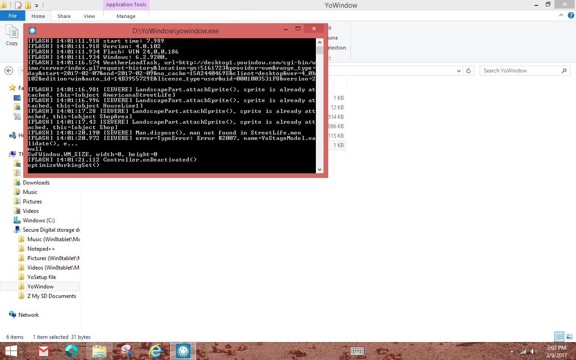Viewport: 576px width, 360px height.
Task: Select Secure Digital storage device
Action: click(x=51, y=230)
